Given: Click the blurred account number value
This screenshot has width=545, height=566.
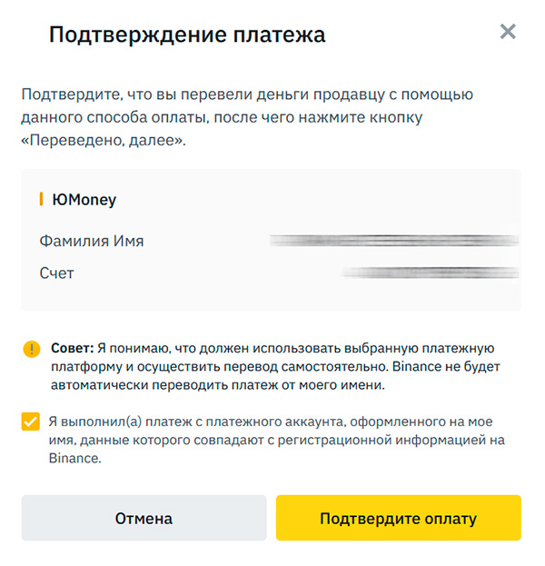Looking at the screenshot, I should 429,273.
